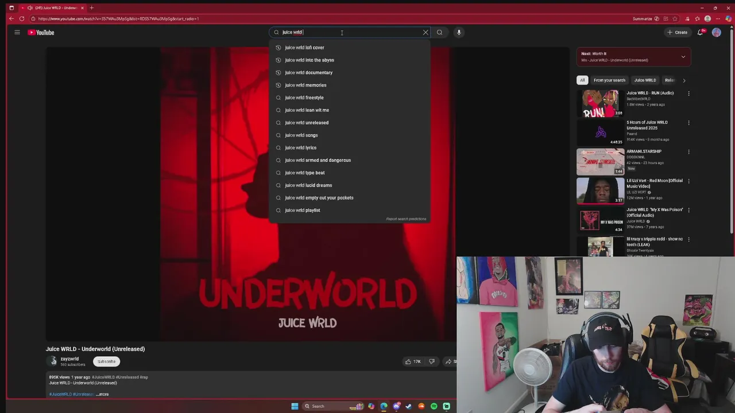Click Report search predictions link
This screenshot has height=413, width=735.
(406, 219)
